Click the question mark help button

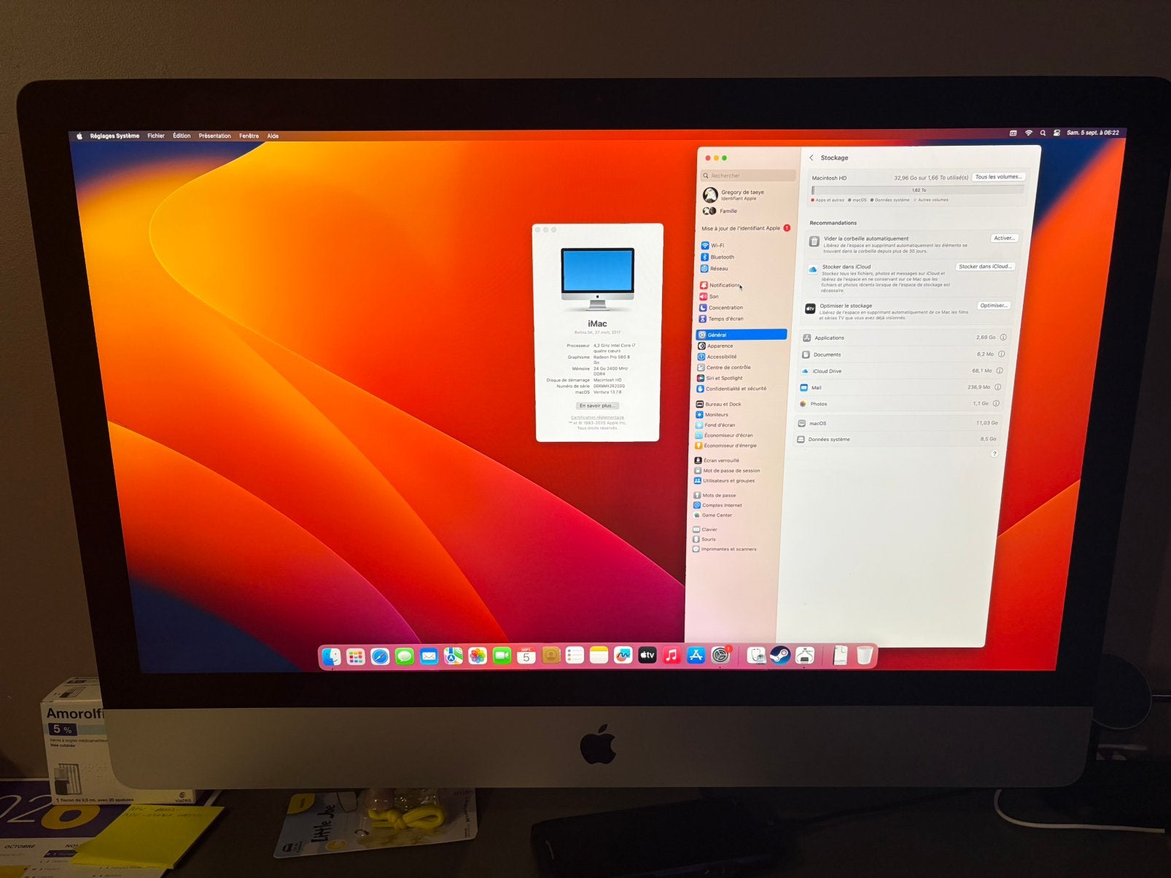point(994,454)
